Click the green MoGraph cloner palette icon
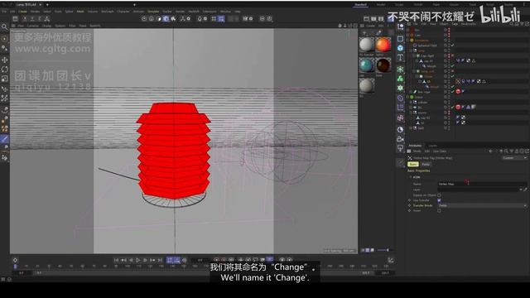This screenshot has height=298, width=530. (400, 70)
